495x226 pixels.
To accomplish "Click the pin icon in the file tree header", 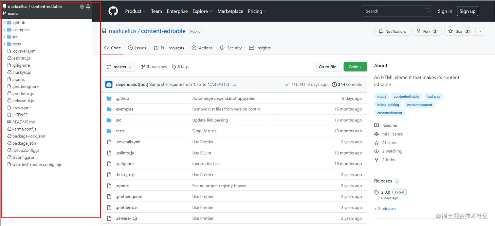I will (x=88, y=6).
